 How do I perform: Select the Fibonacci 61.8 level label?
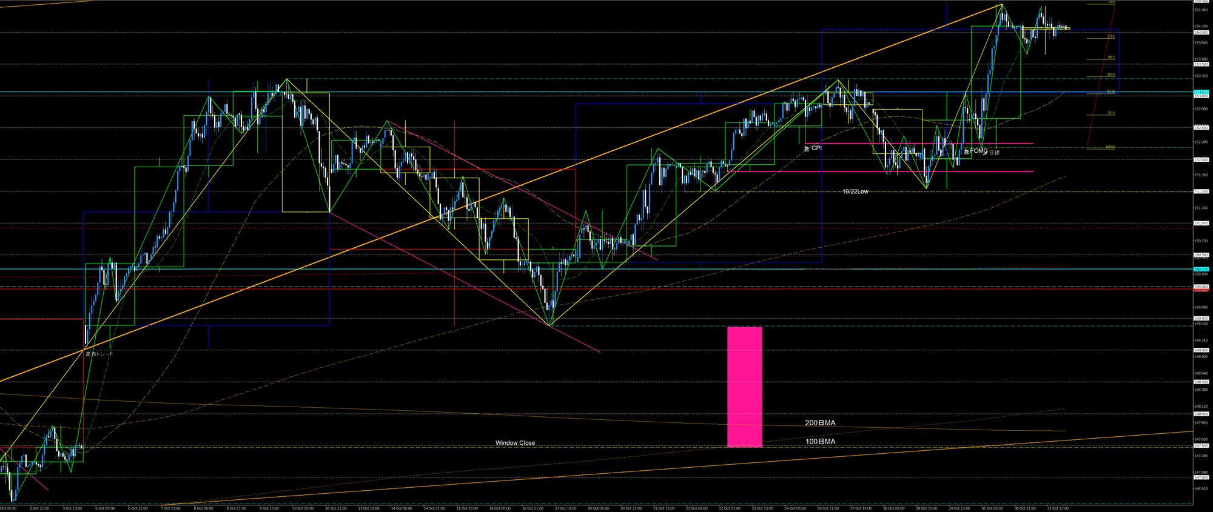(x=1111, y=91)
